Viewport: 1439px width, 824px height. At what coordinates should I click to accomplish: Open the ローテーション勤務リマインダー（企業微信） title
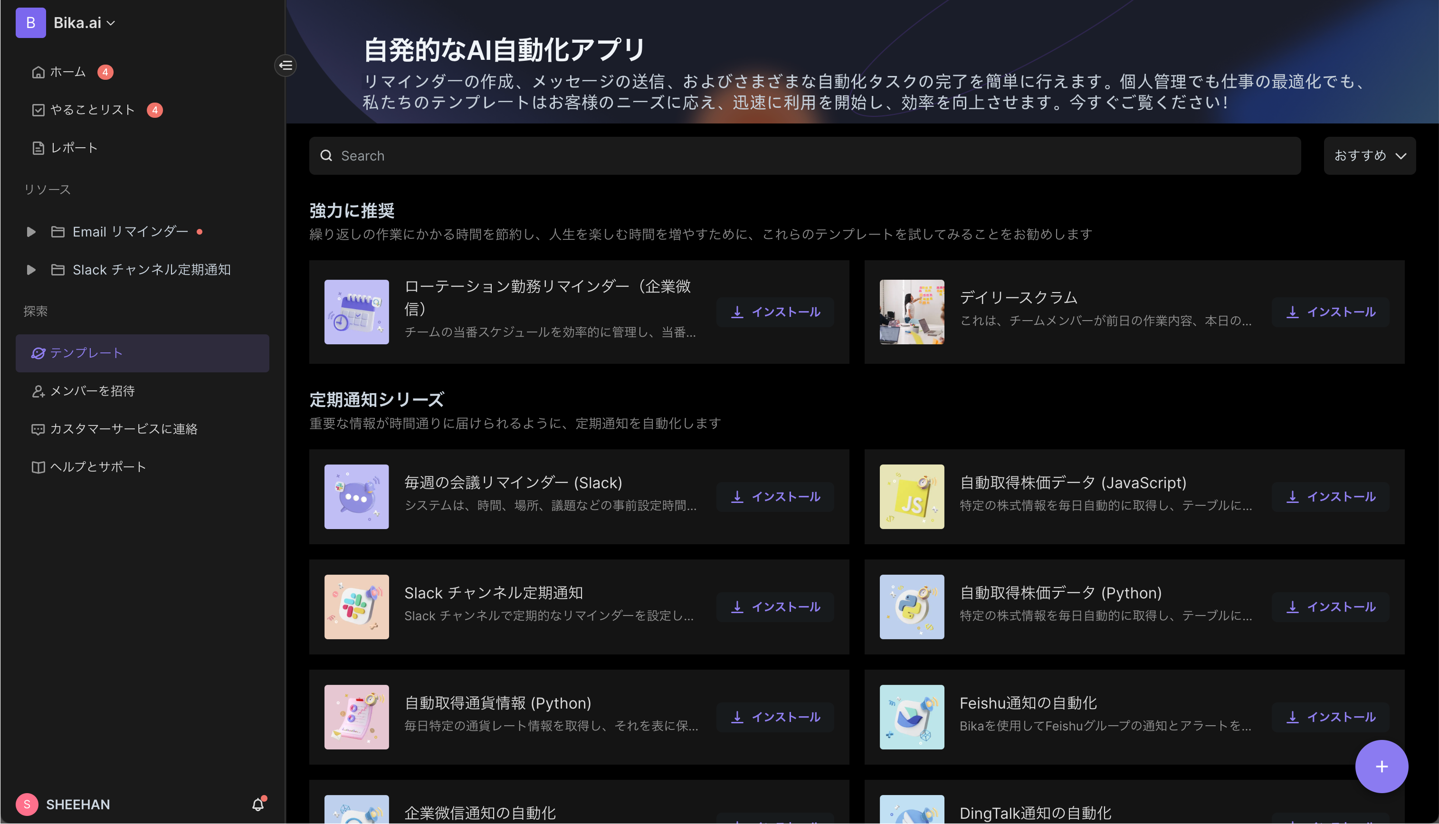(548, 298)
